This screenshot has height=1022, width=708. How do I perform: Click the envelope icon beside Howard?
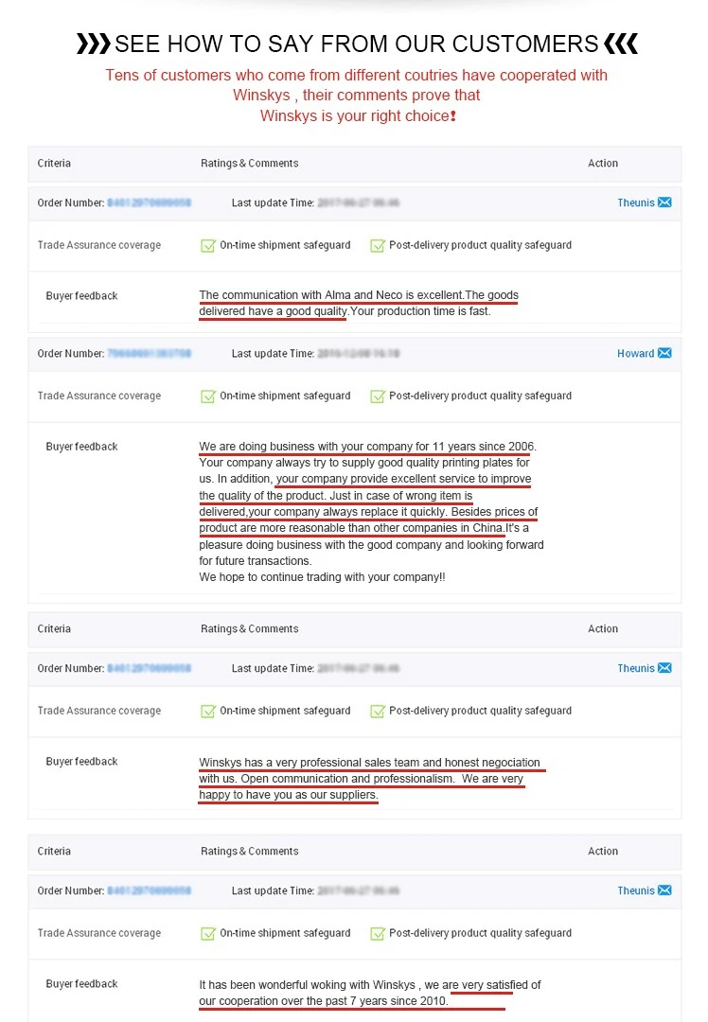pyautogui.click(x=664, y=354)
